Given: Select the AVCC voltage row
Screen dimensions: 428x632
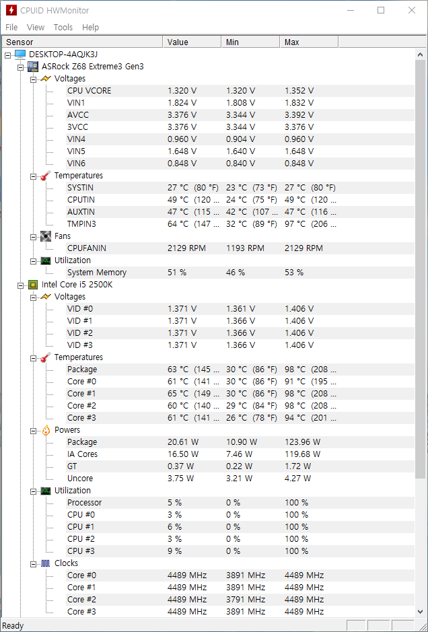Looking at the screenshot, I should [240, 115].
